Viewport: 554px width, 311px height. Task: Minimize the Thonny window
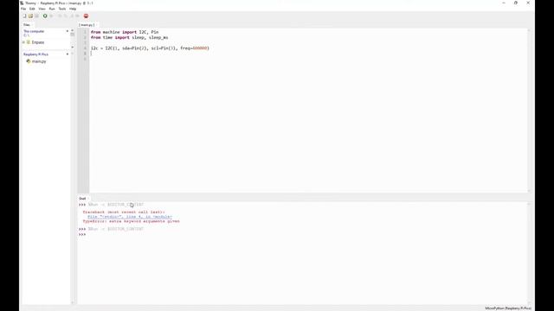coord(504,3)
